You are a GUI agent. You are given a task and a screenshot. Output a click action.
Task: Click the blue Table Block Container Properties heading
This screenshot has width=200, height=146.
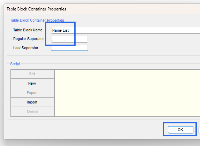coord(37,20)
